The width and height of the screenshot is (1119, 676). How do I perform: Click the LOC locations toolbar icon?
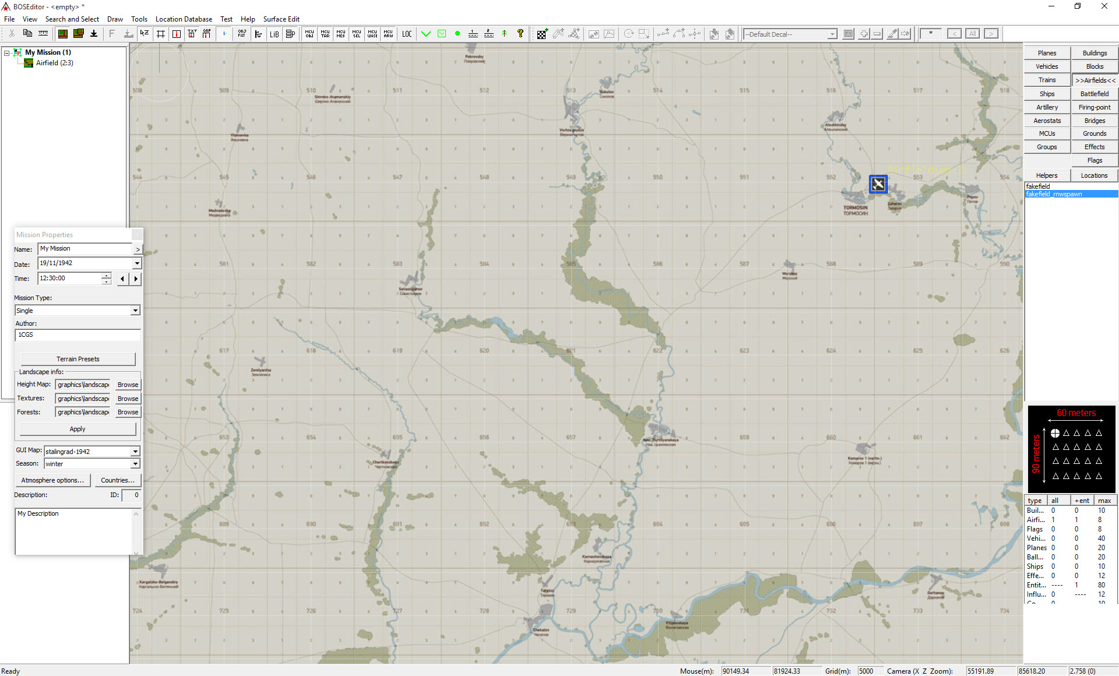[x=407, y=34]
